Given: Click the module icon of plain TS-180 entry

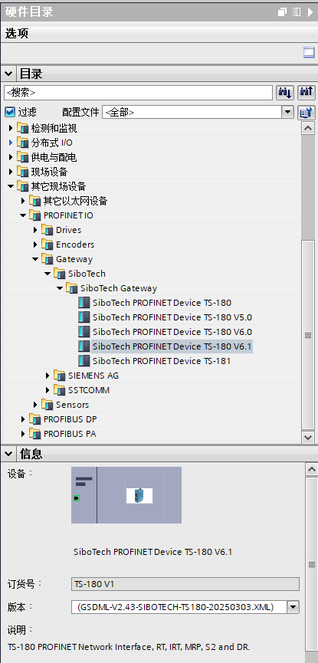Looking at the screenshot, I should [84, 303].
